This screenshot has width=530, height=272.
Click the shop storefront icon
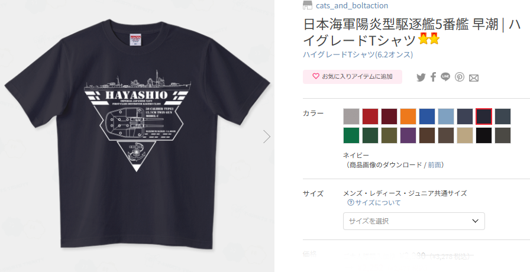click(x=307, y=5)
